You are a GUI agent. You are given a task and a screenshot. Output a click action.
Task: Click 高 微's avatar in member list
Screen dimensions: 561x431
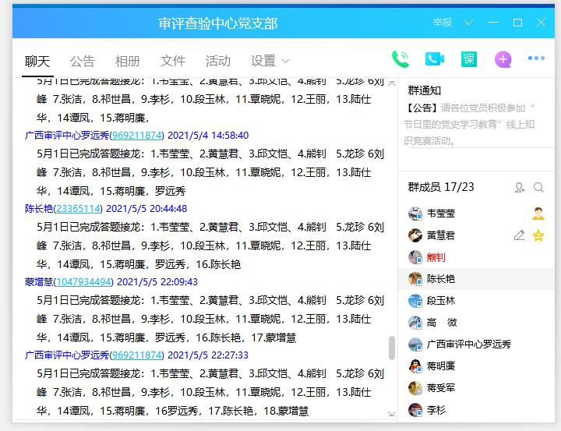point(415,323)
